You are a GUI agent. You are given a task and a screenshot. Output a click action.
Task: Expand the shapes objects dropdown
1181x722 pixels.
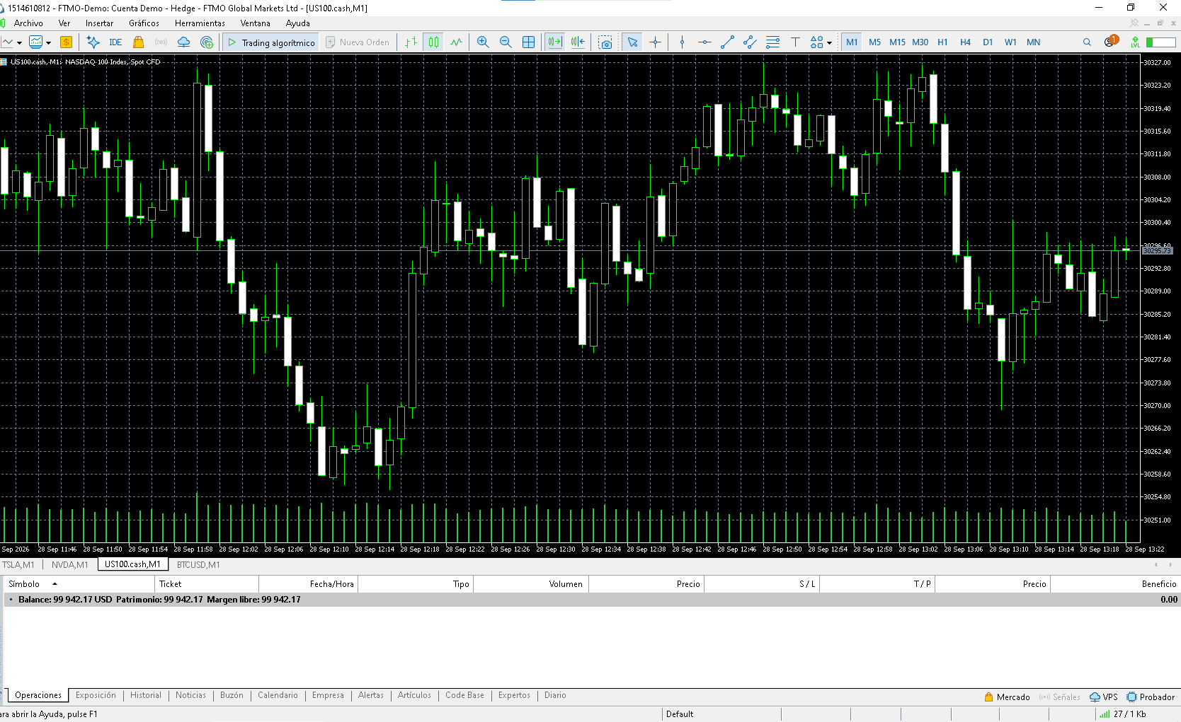(829, 42)
